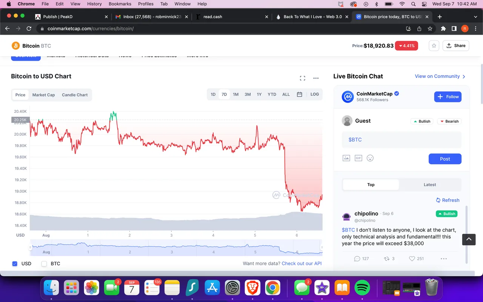Install app icon in address bar
This screenshot has width=483, height=302.
(x=408, y=28)
